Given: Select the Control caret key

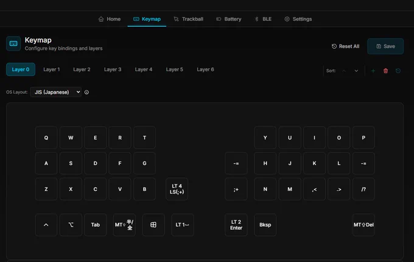Looking at the screenshot, I should click(46, 225).
